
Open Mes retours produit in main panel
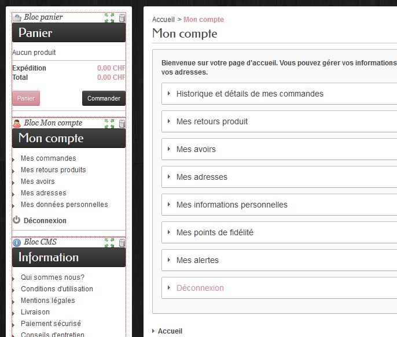(x=212, y=121)
